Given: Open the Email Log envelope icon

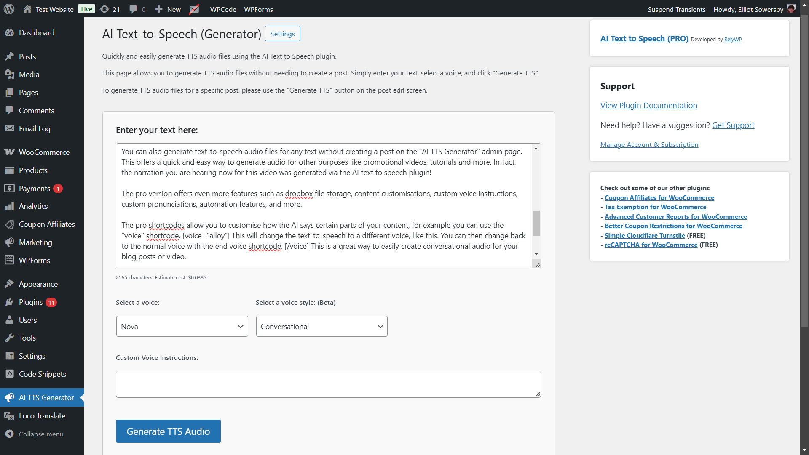Looking at the screenshot, I should point(10,128).
